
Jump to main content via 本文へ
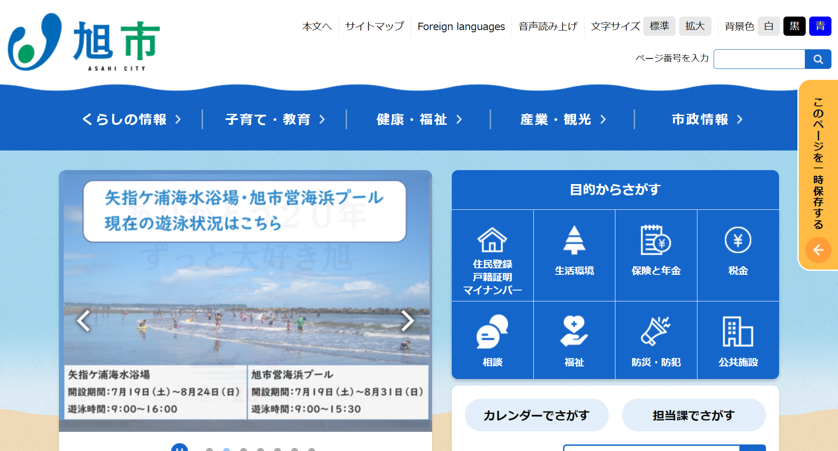point(317,27)
